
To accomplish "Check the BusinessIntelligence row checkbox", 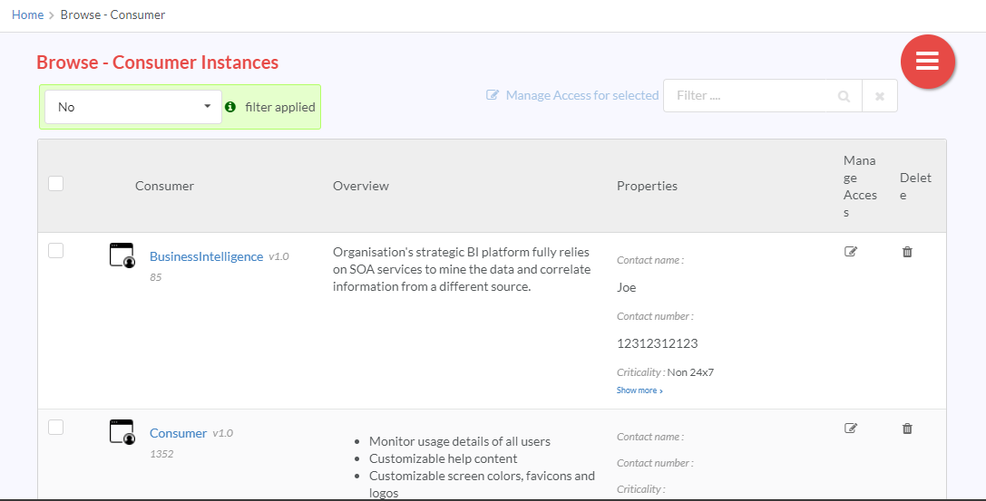I will 56,250.
